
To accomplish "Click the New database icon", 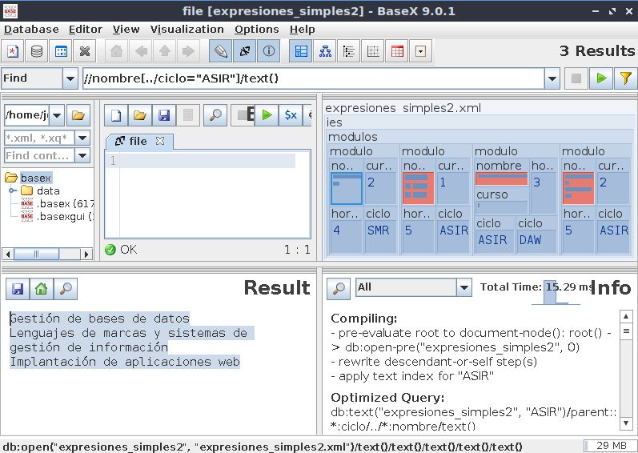I will [x=13, y=51].
